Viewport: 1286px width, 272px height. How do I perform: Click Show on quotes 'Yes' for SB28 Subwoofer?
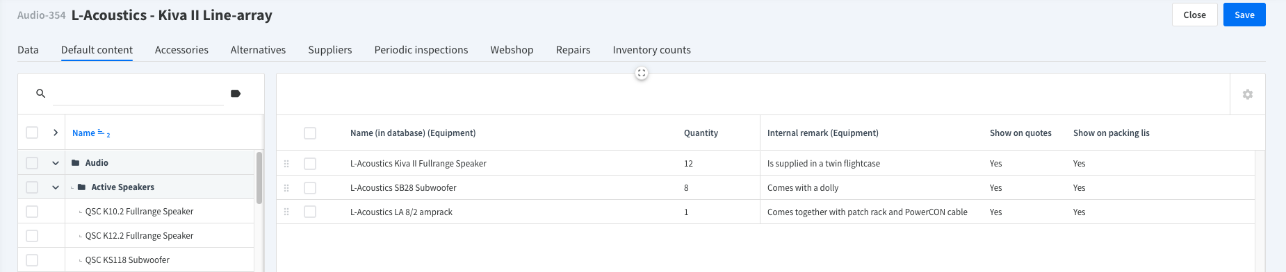pyautogui.click(x=996, y=188)
